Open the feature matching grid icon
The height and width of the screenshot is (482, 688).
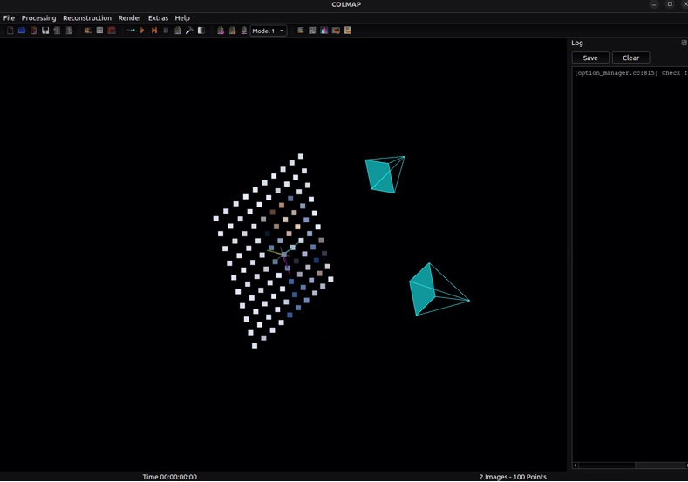point(99,31)
